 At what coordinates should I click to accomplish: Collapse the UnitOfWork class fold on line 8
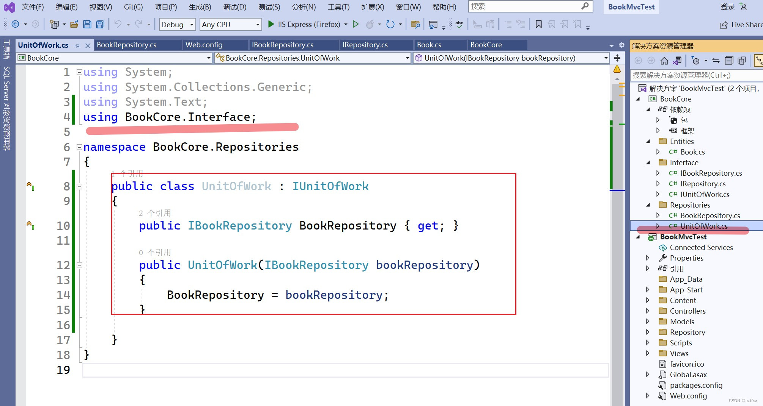(x=79, y=186)
